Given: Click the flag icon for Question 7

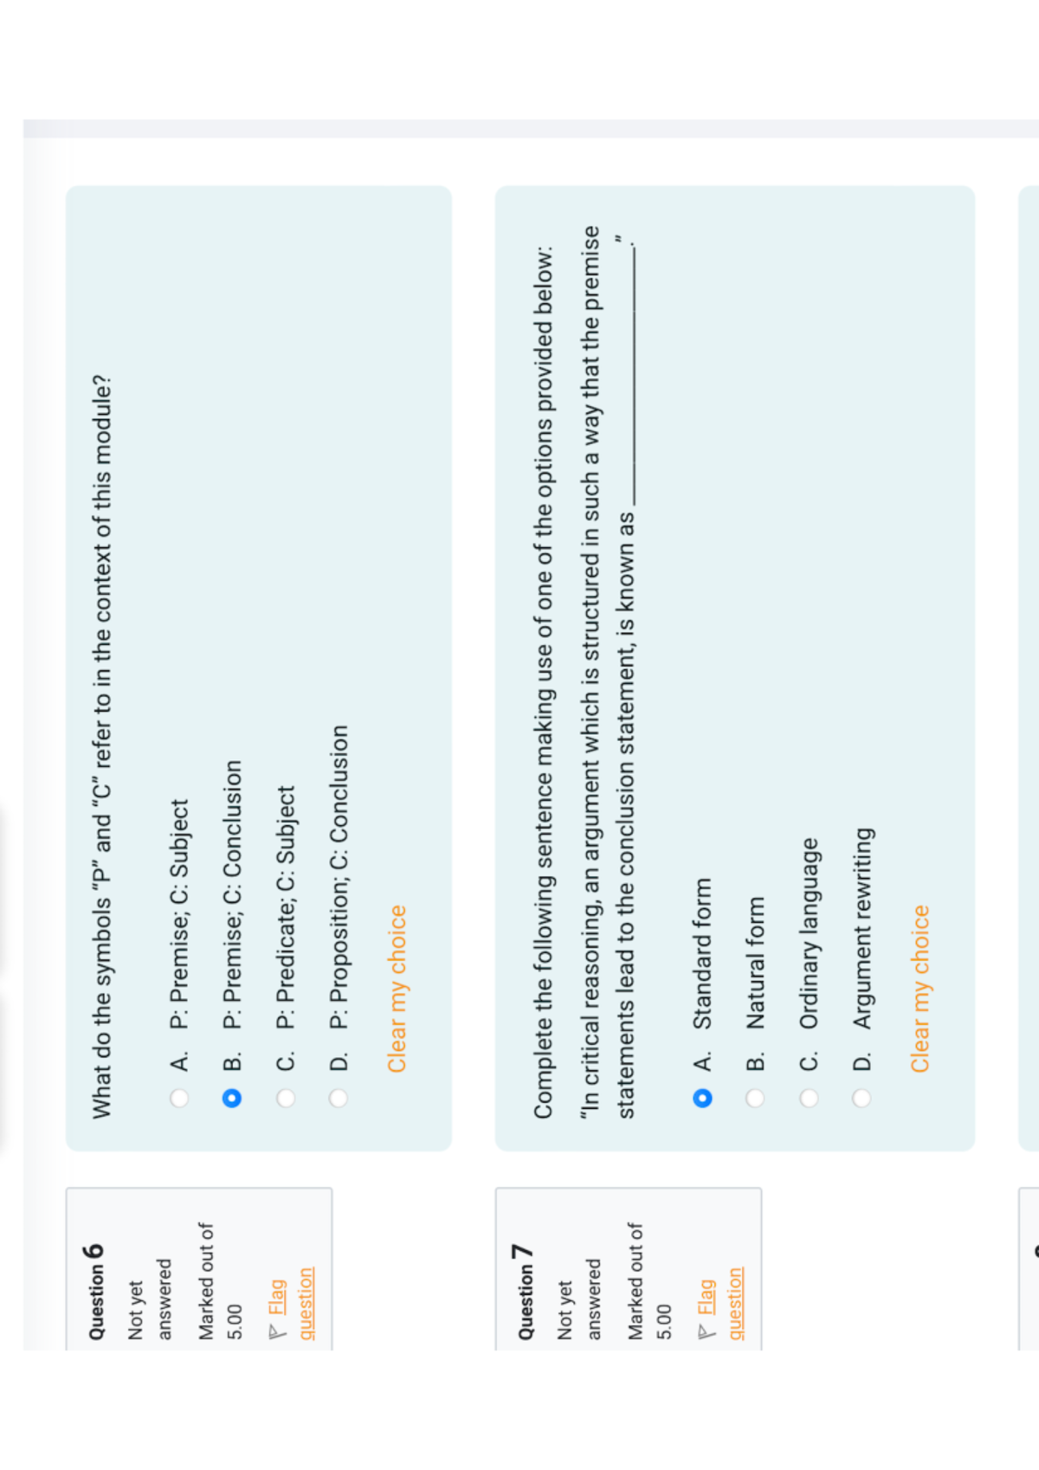Looking at the screenshot, I should click(706, 1331).
